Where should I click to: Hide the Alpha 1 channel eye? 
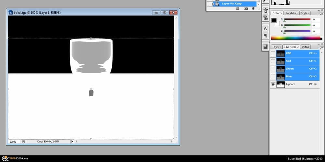pos(273,84)
